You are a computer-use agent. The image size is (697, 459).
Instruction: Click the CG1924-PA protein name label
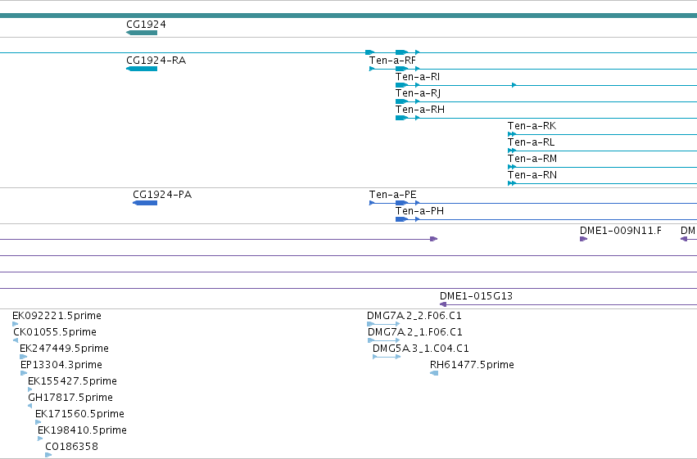[x=162, y=195]
